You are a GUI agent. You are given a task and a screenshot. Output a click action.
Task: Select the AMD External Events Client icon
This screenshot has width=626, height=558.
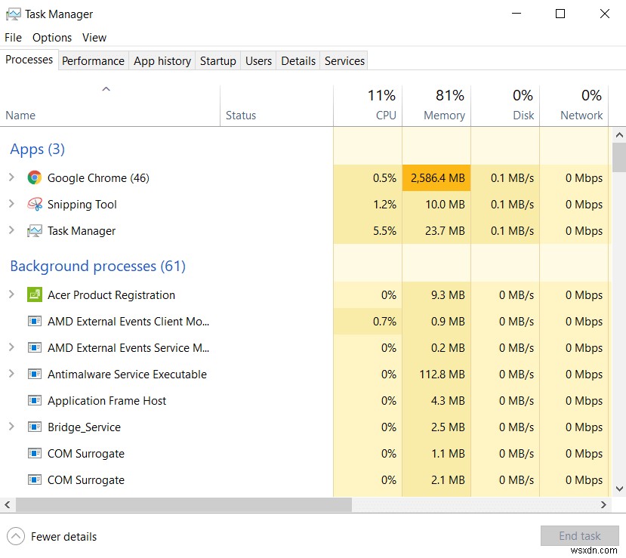pos(35,321)
